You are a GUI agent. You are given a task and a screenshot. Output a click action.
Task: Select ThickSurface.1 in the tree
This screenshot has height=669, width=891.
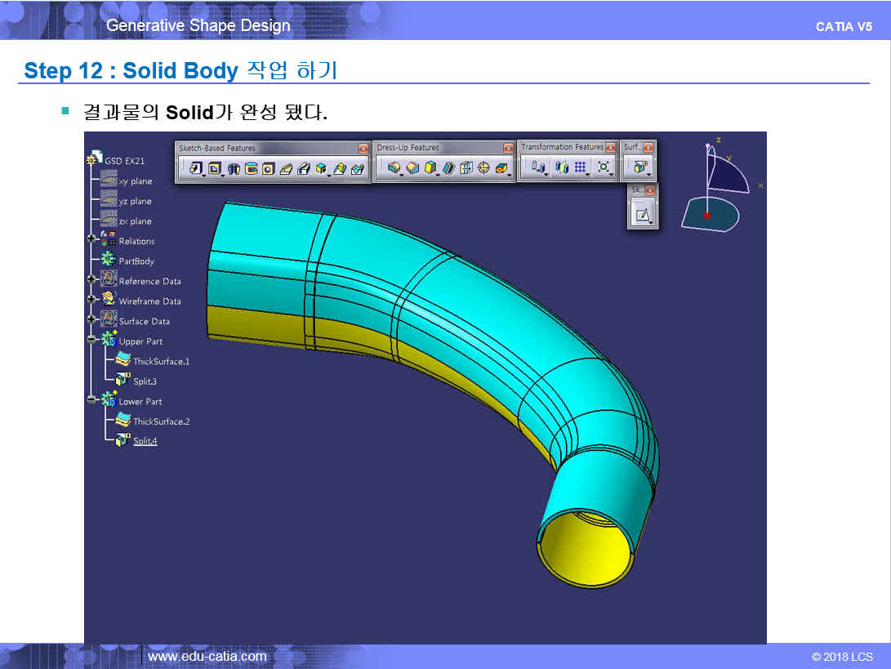[161, 361]
